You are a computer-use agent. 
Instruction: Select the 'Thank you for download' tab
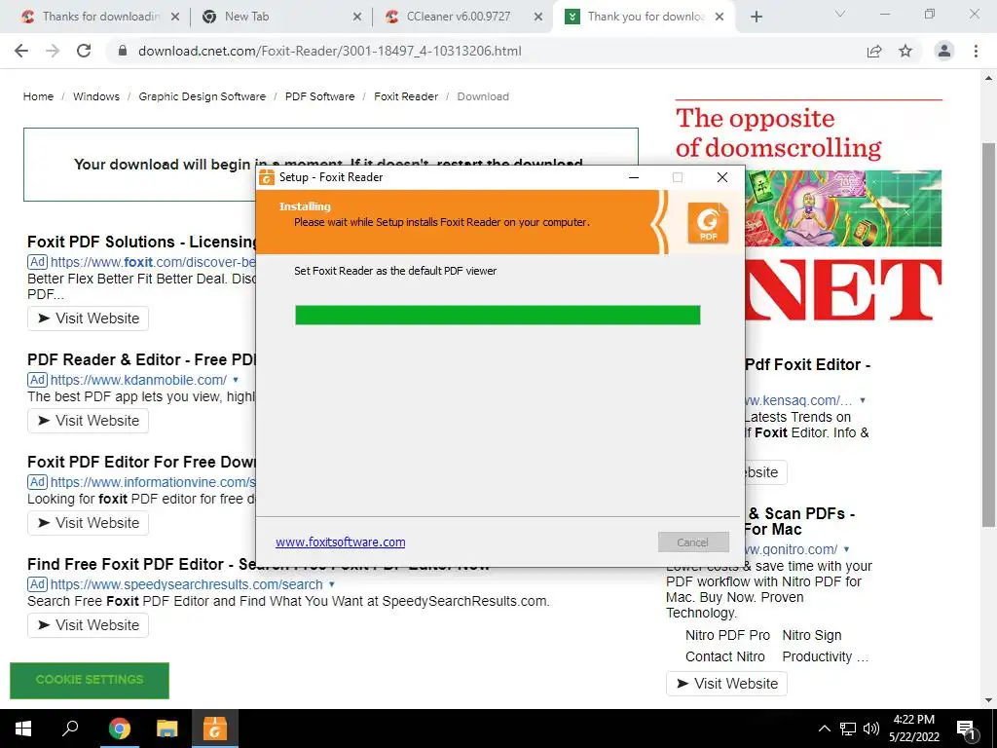click(646, 17)
